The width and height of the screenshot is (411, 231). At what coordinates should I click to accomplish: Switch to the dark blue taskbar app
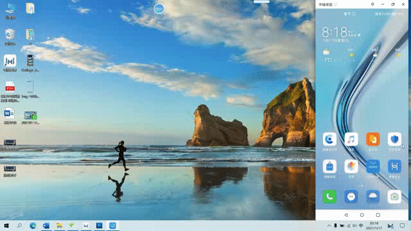point(99,225)
